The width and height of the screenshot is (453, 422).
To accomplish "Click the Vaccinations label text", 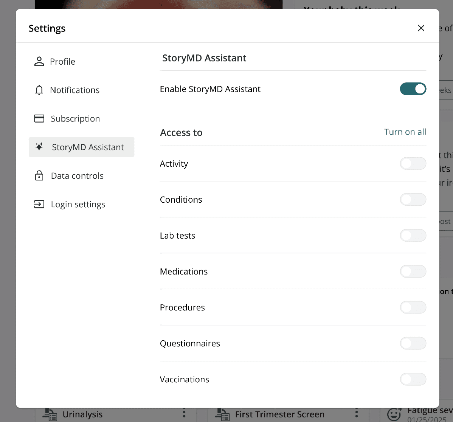I will 184,379.
